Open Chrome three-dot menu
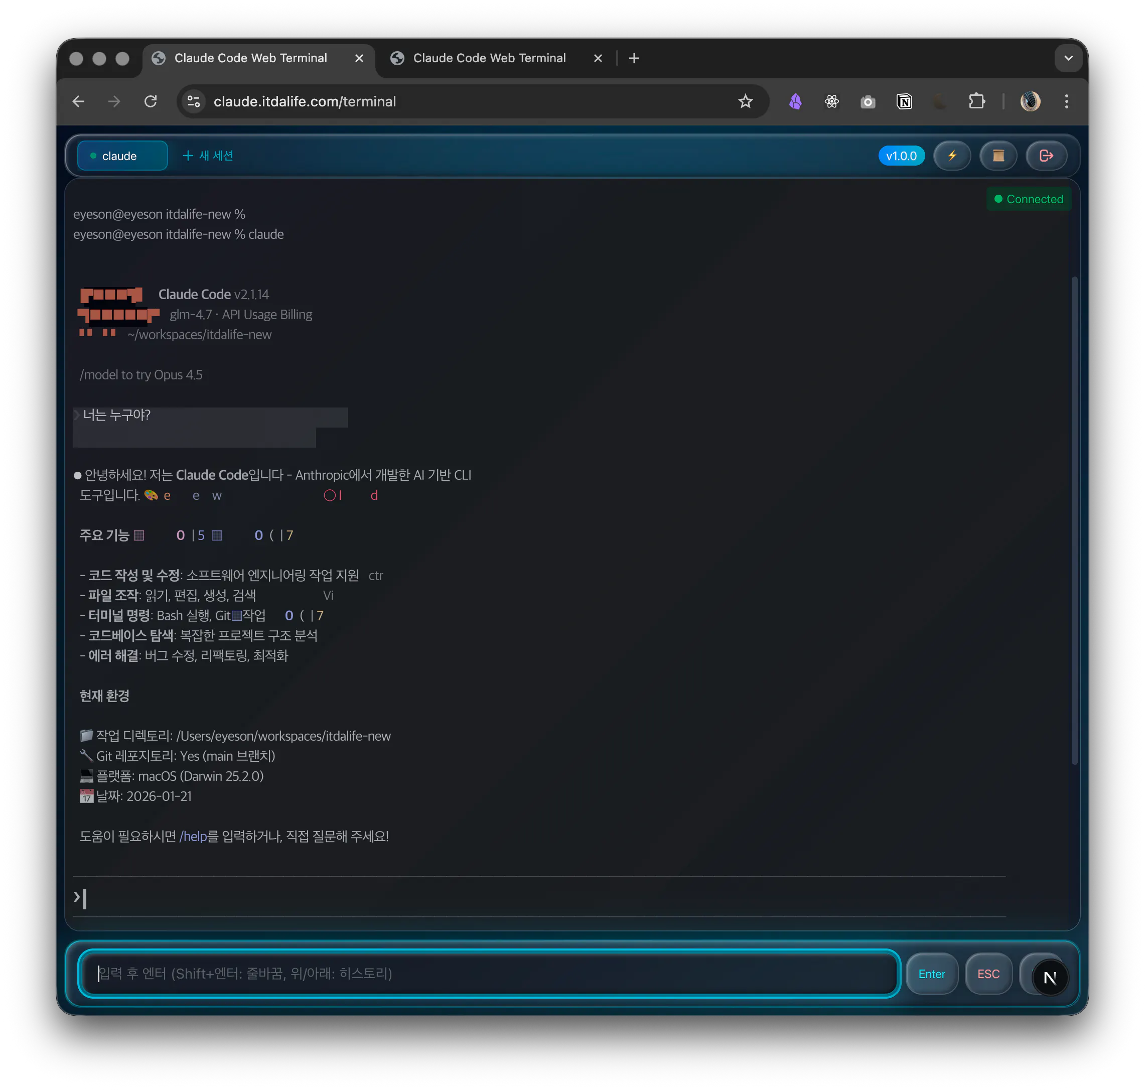Image resolution: width=1145 pixels, height=1090 pixels. 1067,102
